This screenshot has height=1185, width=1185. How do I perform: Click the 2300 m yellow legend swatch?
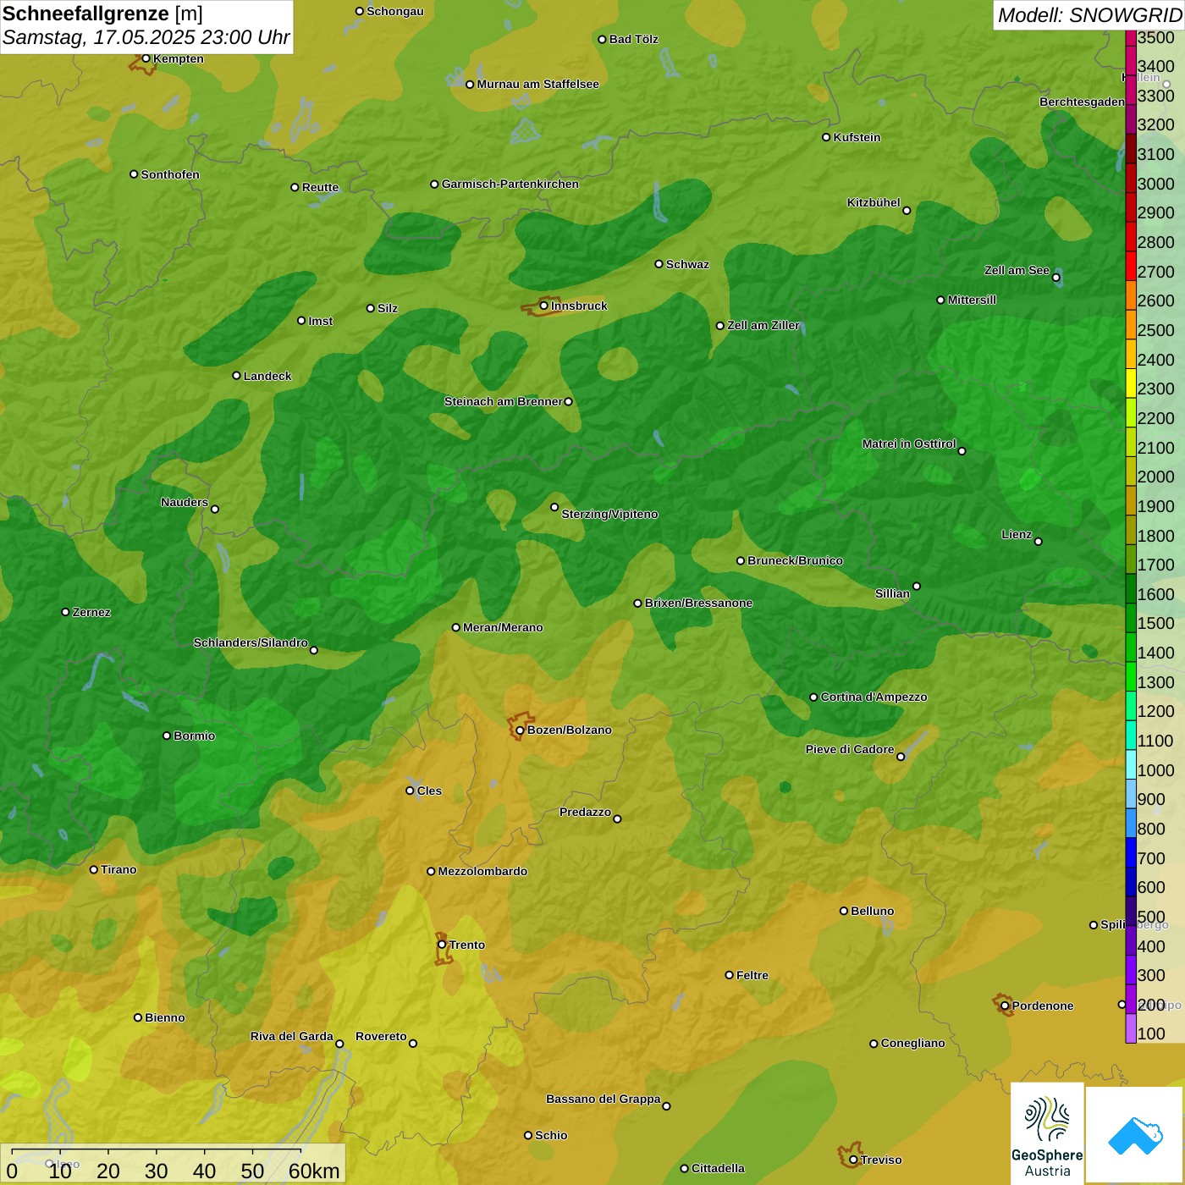1131,383
